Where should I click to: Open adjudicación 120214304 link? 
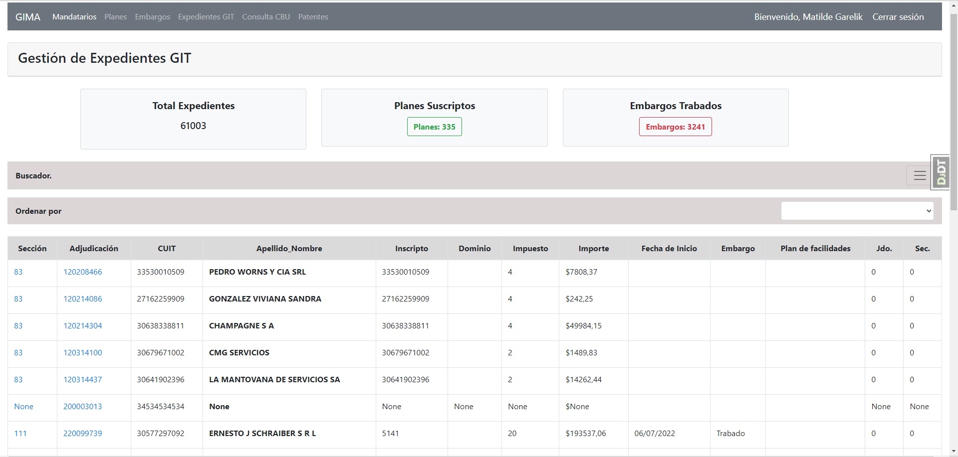tap(83, 326)
